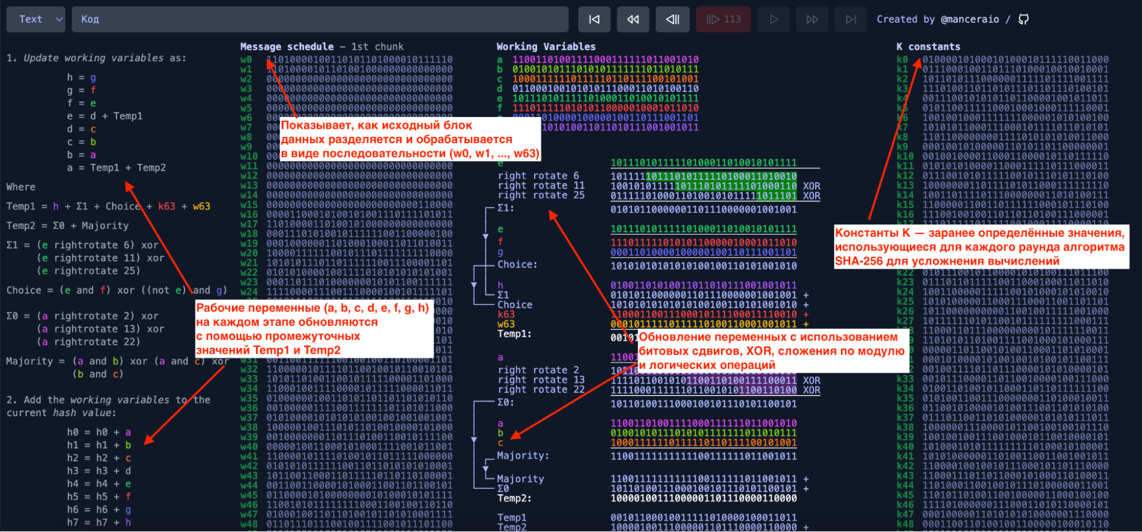Viewport: 1142px width, 532px height.
Task: Open the GitHub repository icon
Action: point(1024,19)
